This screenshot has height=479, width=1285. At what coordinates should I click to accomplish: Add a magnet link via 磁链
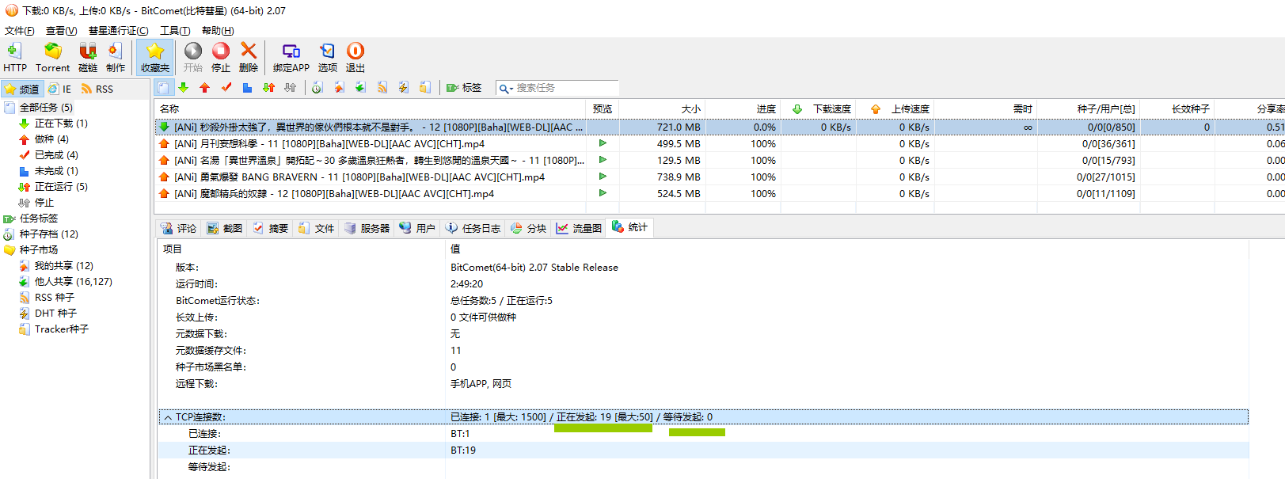[x=88, y=58]
